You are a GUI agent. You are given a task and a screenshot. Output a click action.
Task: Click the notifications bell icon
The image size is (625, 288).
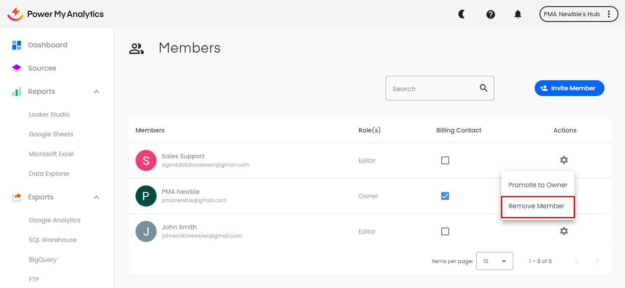point(518,14)
